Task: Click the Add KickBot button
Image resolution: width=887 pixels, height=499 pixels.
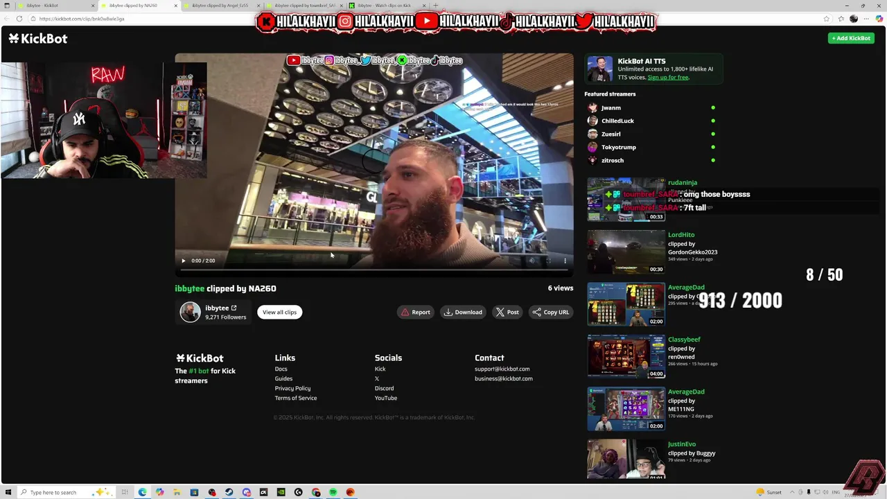Action: (x=851, y=38)
